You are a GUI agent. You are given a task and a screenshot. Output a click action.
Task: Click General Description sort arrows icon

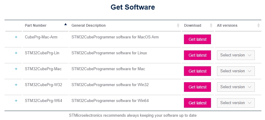pos(178,25)
